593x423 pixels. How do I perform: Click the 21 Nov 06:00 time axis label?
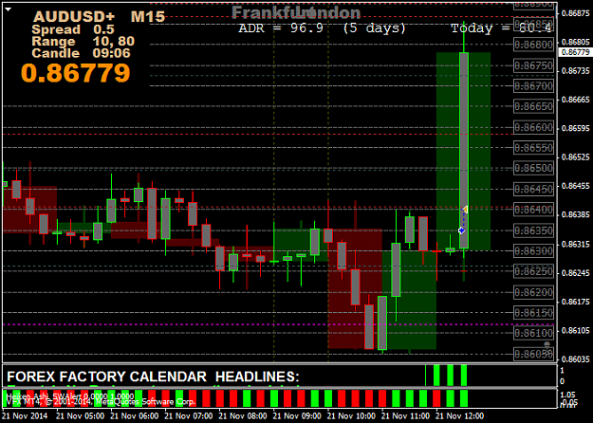click(135, 416)
